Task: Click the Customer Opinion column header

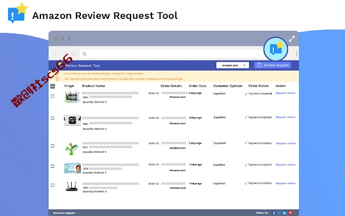Action: tap(227, 86)
